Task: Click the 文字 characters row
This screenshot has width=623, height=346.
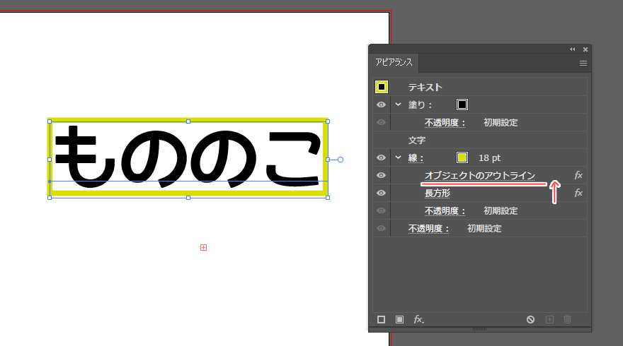Action: pyautogui.click(x=417, y=140)
